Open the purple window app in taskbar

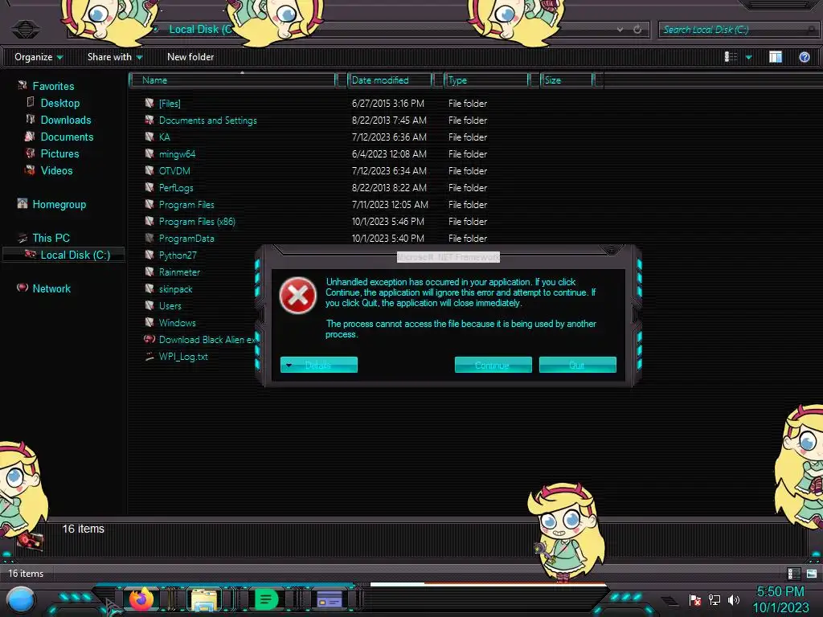[x=330, y=599]
